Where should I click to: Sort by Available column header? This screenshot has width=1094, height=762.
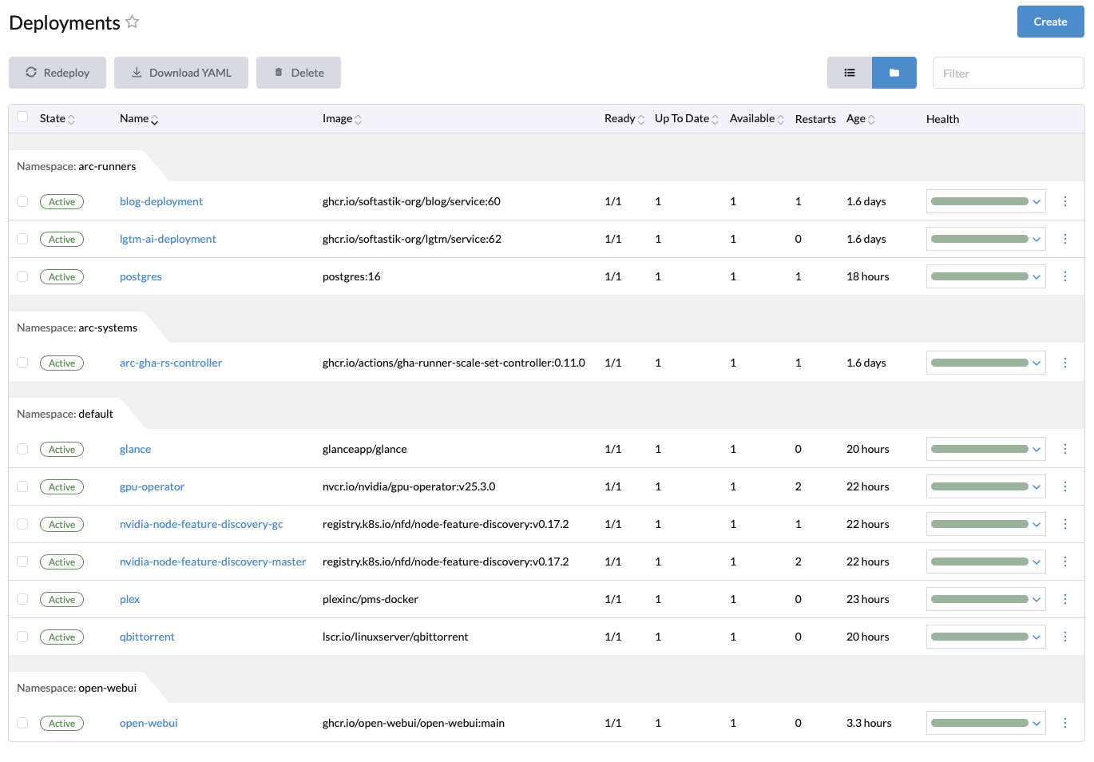757,118
